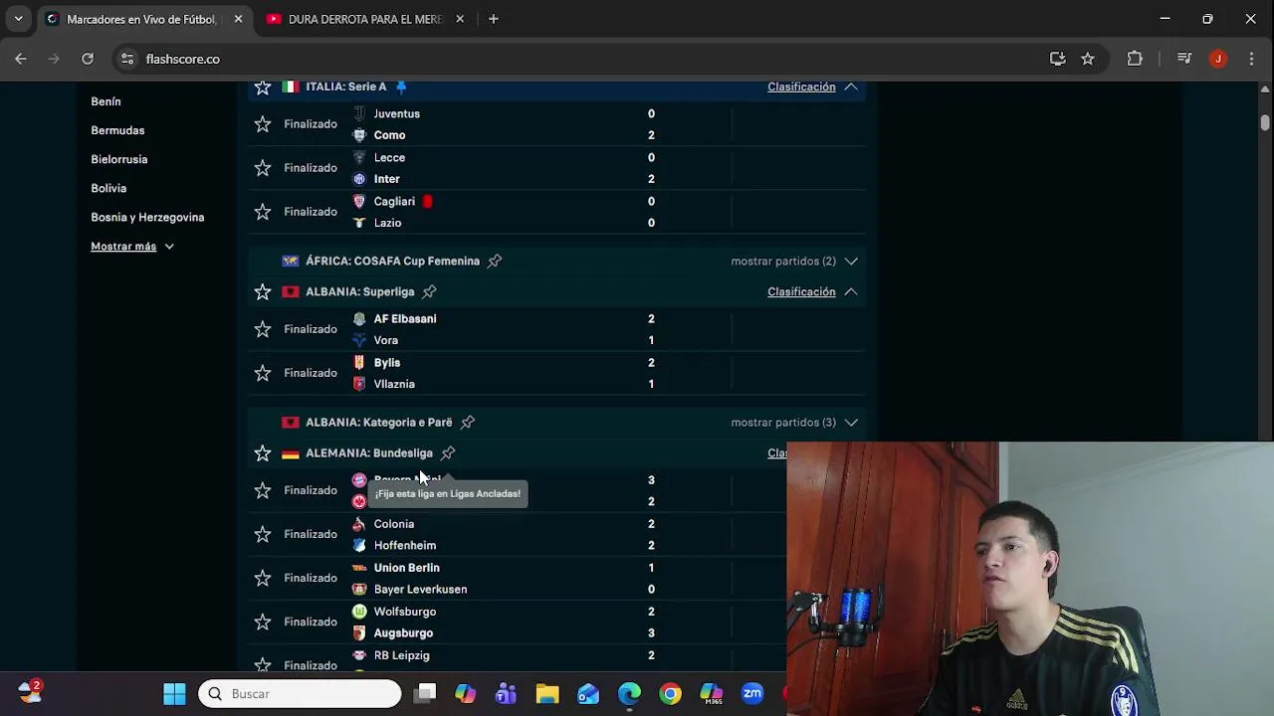This screenshot has height=716, width=1274.
Task: Click the Wolfsburgo team crest
Action: tap(359, 612)
